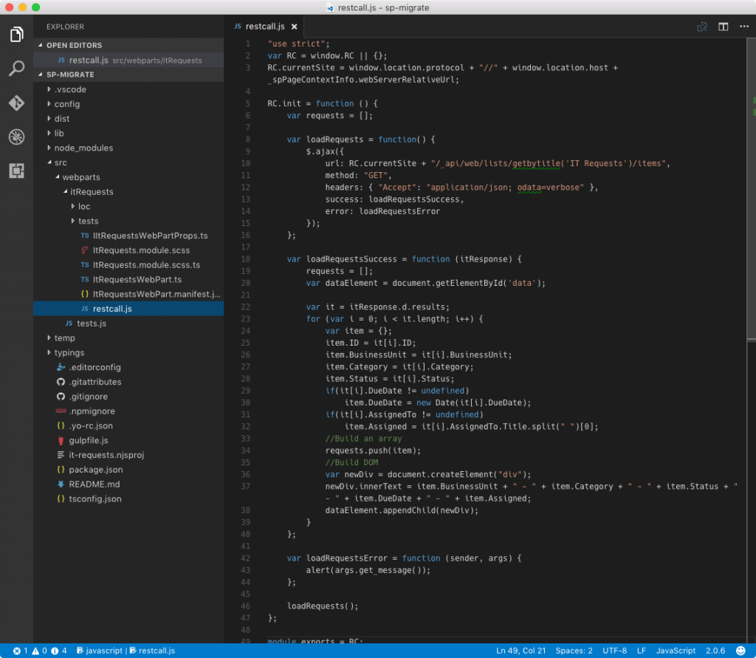The image size is (756, 658).
Task: Split the editor using the split icon
Action: pos(723,26)
